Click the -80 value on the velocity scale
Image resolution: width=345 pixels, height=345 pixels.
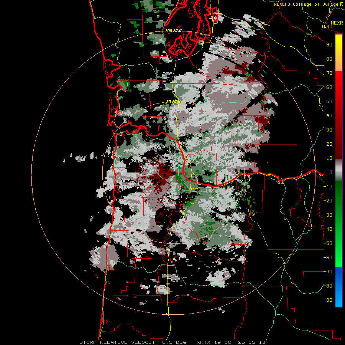tap(328, 286)
